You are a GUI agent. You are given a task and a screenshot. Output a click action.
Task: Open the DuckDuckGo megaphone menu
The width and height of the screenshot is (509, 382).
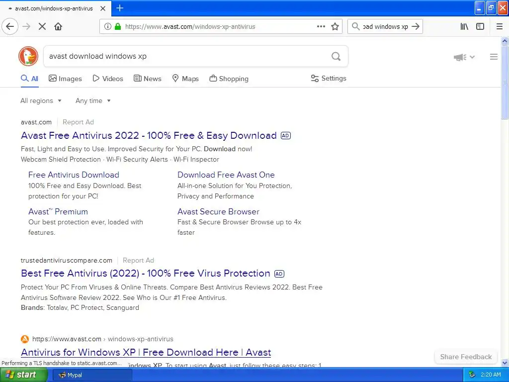[464, 57]
